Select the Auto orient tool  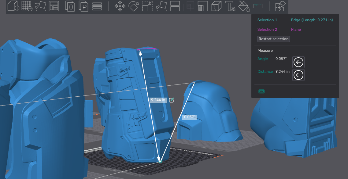click(40, 6)
